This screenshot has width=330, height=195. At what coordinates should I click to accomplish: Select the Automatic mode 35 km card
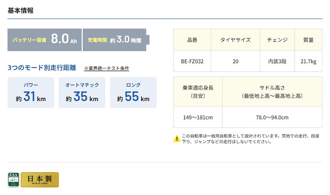pos(82,92)
